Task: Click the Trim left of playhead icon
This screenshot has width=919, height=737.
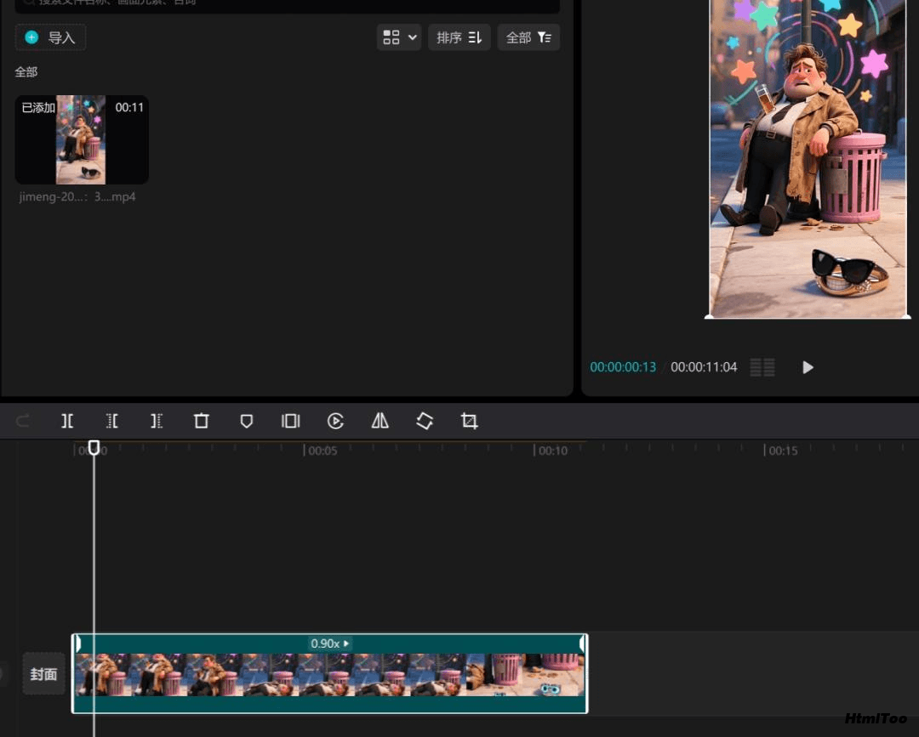Action: (112, 421)
